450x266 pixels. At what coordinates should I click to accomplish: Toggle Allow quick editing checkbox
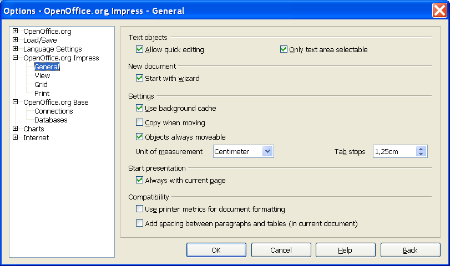pos(139,49)
